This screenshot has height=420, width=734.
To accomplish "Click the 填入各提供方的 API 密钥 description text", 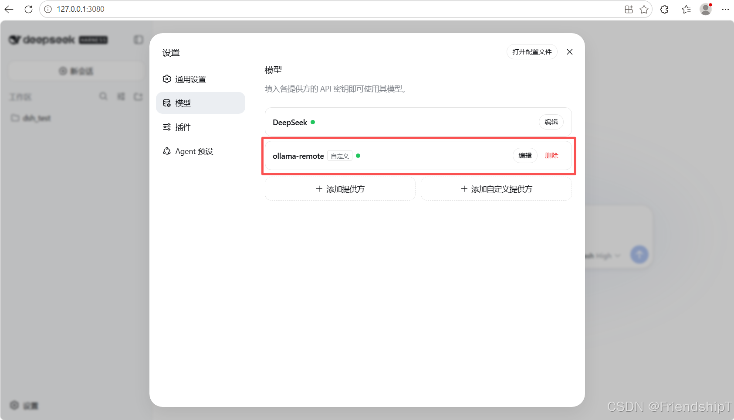I will click(x=336, y=89).
